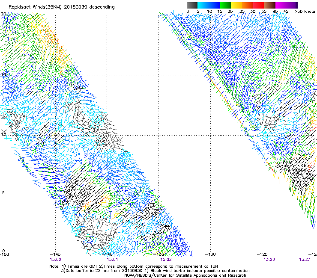Click the purple time stamp "15:02"
The width and height of the screenshot is (317, 278).
pyautogui.click(x=166, y=260)
